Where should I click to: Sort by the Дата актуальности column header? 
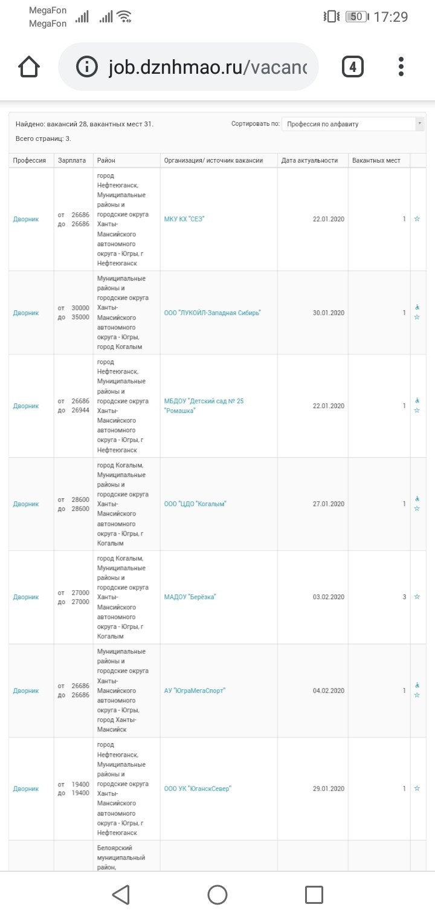[x=309, y=160]
